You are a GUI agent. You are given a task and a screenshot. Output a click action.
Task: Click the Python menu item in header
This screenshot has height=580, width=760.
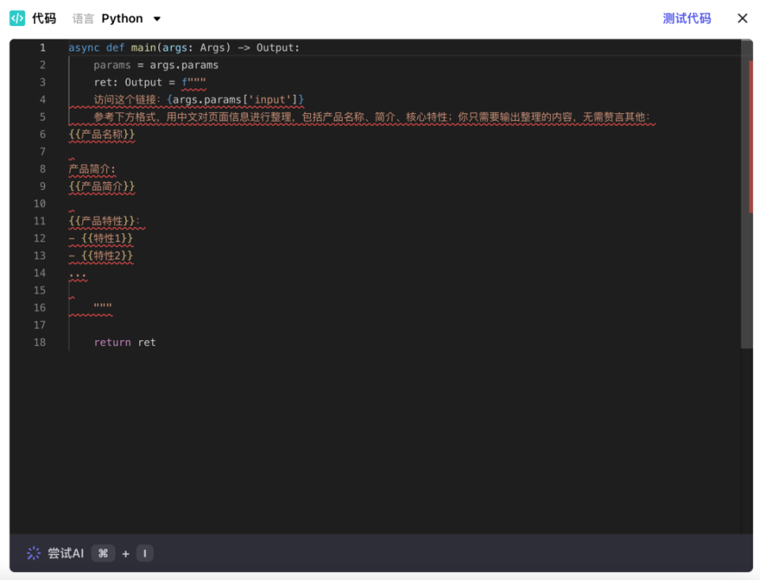[x=122, y=17]
